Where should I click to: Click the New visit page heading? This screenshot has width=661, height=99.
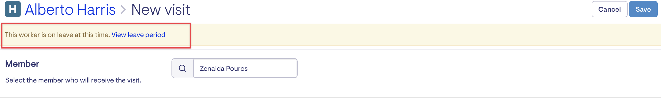160,10
